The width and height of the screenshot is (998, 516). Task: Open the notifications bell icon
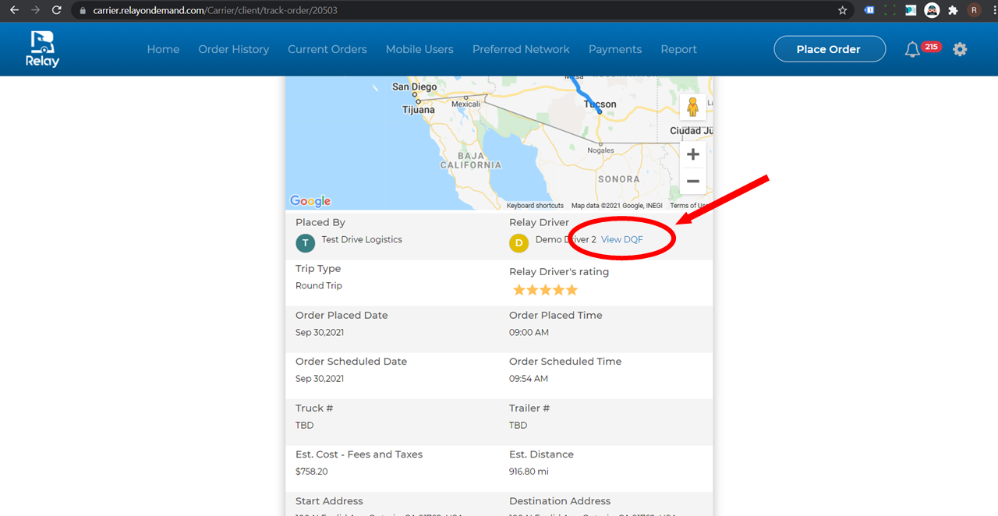pos(912,49)
